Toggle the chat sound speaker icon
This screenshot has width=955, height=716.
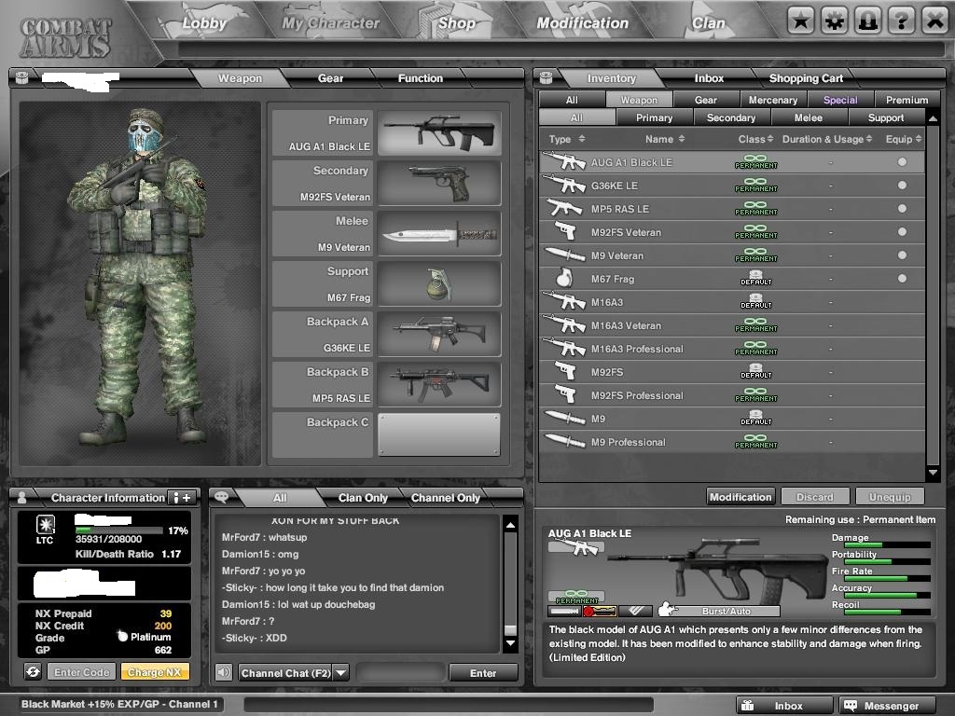pos(224,672)
